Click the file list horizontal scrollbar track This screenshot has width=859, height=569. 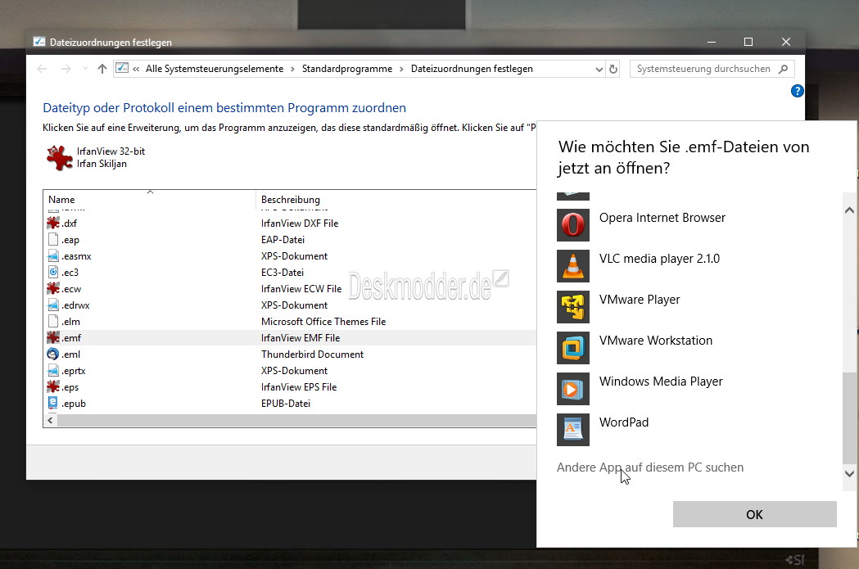[296, 421]
